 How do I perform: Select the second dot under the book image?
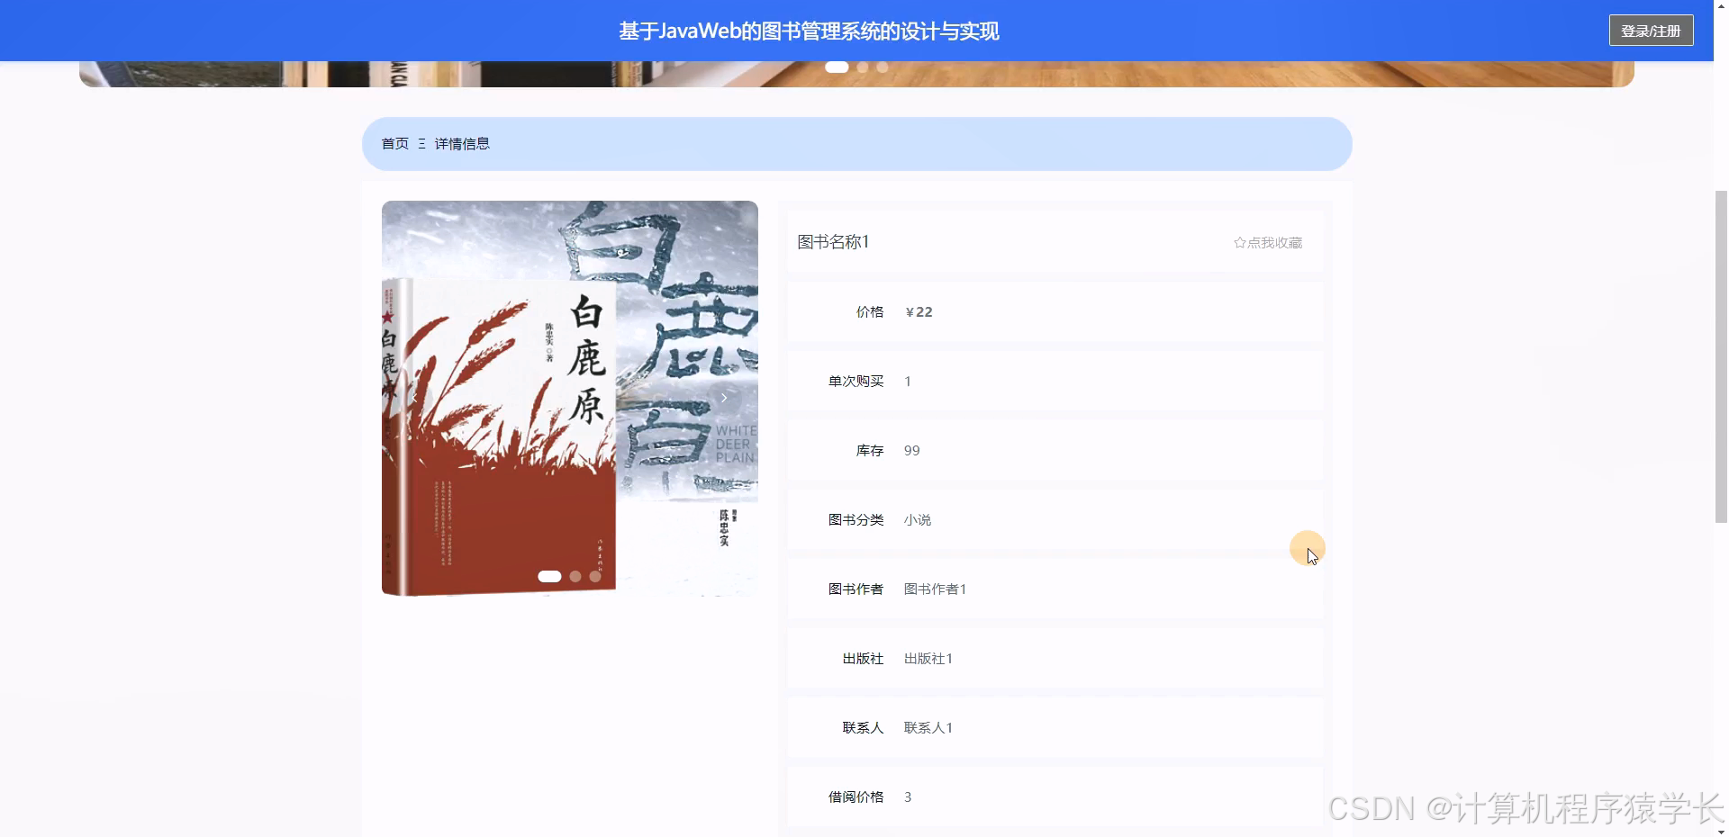[575, 576]
